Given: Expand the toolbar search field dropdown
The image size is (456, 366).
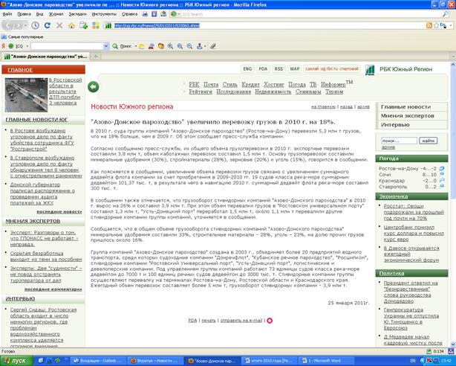Looking at the screenshot, I should [x=106, y=46].
